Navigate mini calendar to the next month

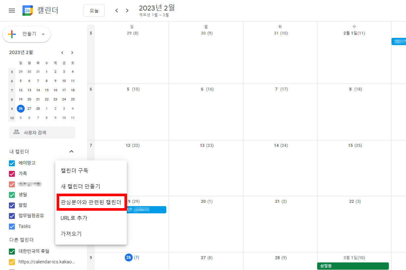pyautogui.click(x=72, y=52)
